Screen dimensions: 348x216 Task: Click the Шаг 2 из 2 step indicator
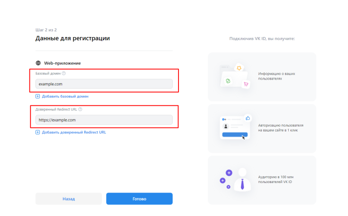tap(46, 30)
